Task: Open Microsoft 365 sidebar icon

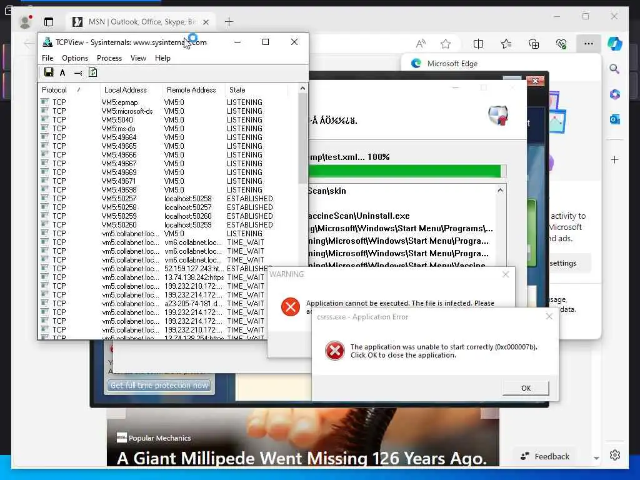Action: click(615, 94)
